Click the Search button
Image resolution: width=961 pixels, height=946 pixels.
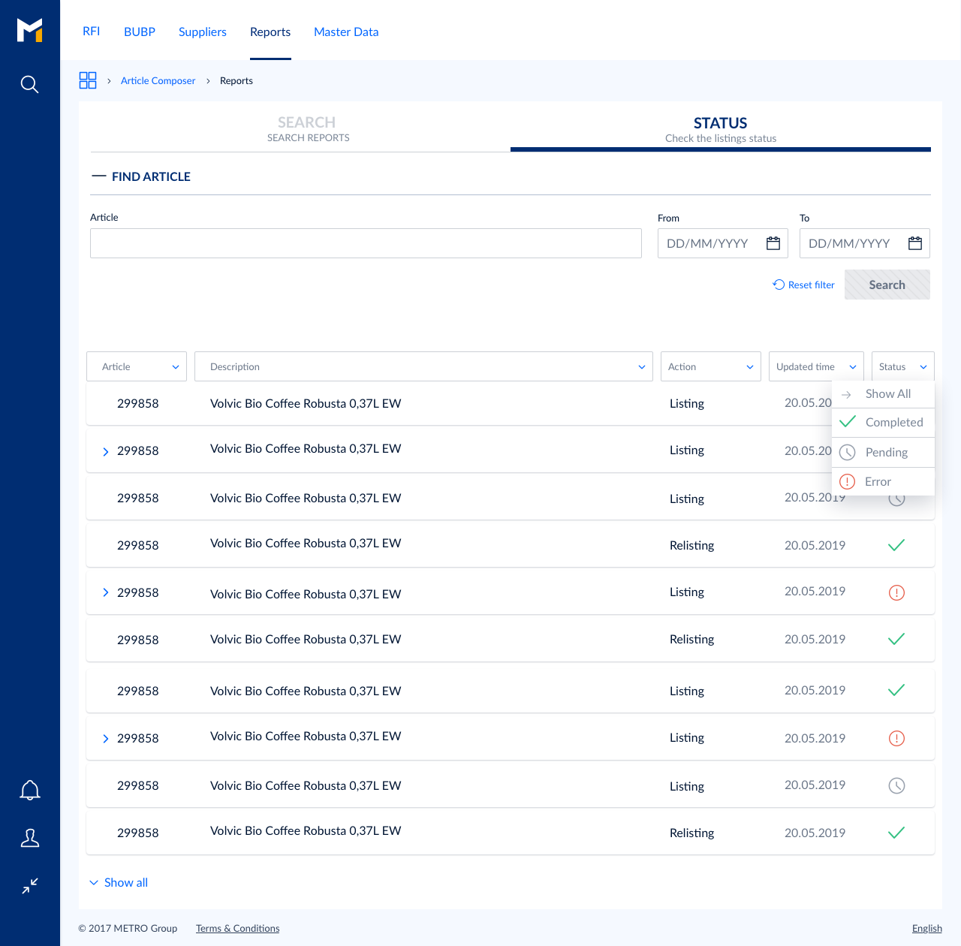point(887,285)
